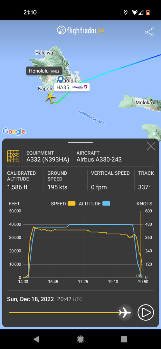The height and width of the screenshot is (349, 161).
Task: Tap the HA35 Hawaiian Airlines label
Action: (x=72, y=87)
